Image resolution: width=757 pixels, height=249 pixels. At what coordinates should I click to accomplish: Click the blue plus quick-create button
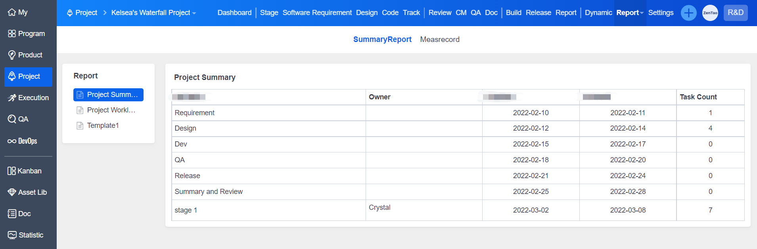pos(688,13)
